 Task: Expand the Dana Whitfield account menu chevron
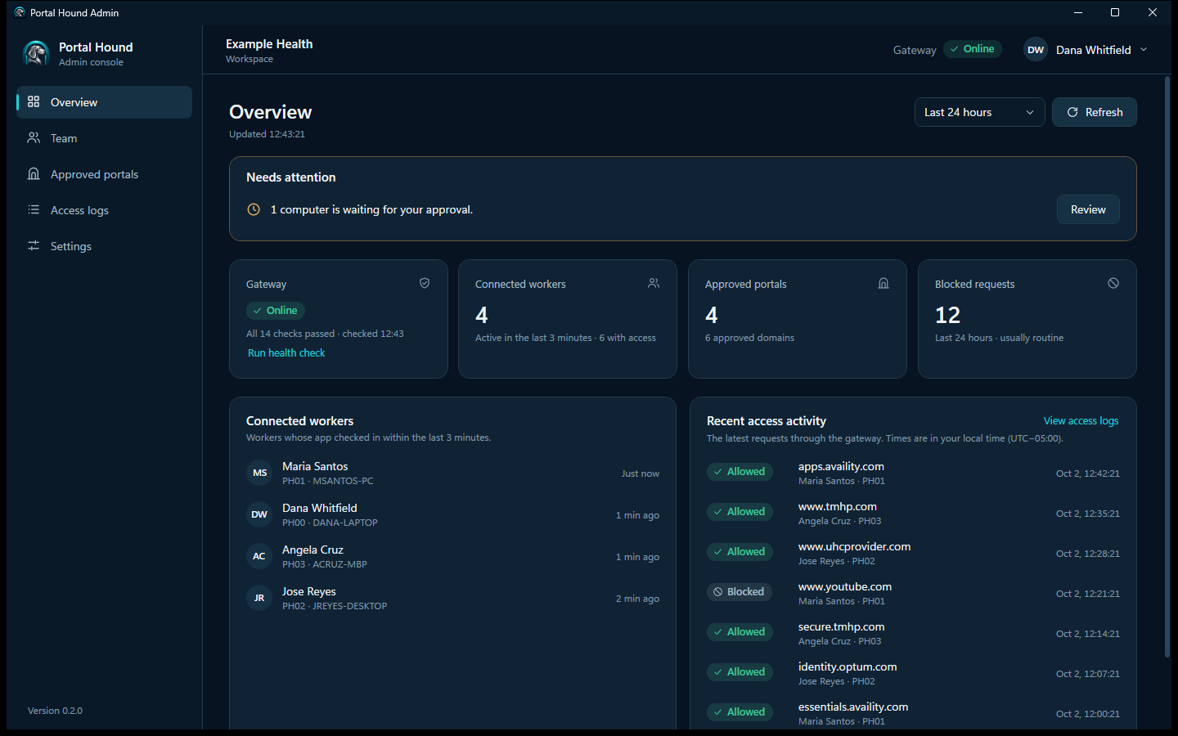[x=1144, y=50]
